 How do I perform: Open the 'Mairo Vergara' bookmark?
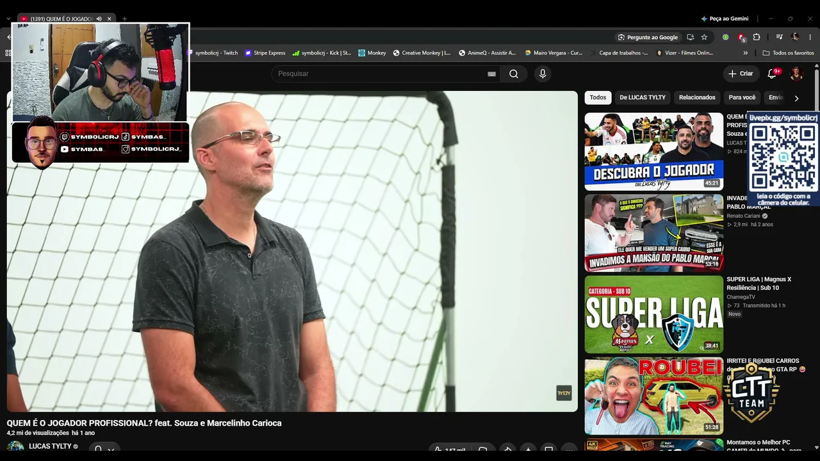pos(553,53)
